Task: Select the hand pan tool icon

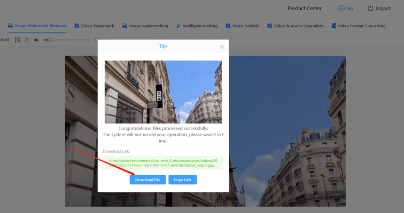Action: 27,40
